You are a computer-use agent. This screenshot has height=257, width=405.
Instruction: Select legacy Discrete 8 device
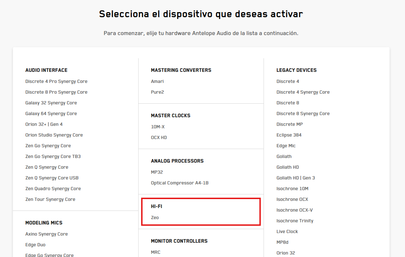[288, 103]
